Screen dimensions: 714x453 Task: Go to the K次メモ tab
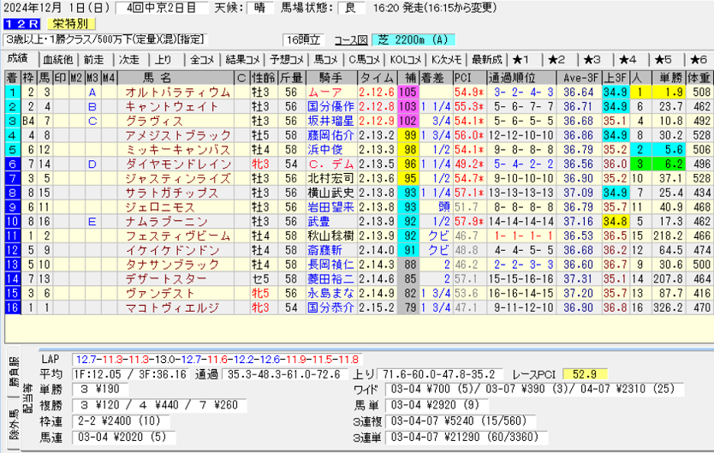coord(447,60)
